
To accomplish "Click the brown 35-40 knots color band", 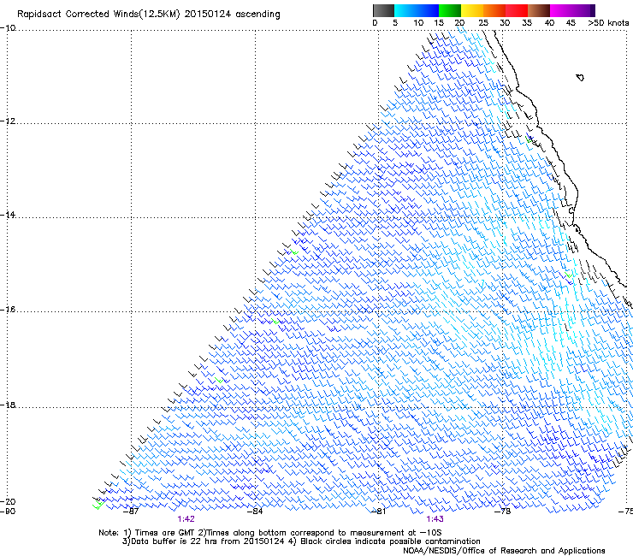I will coord(539,10).
